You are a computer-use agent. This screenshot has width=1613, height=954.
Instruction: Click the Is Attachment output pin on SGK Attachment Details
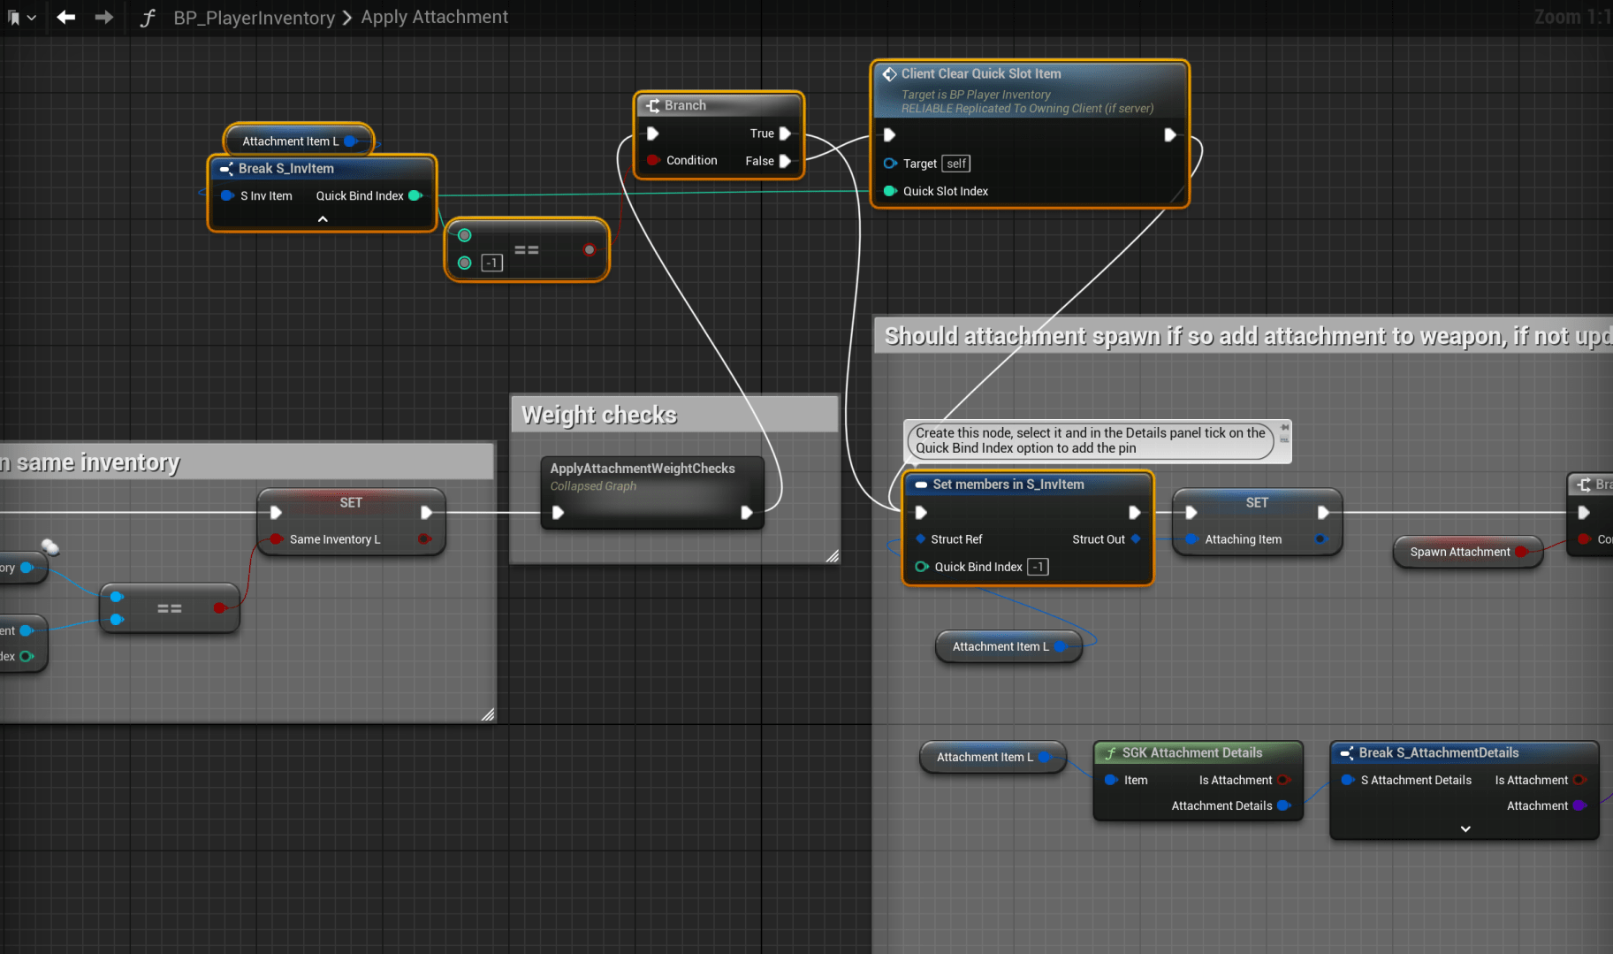1282,780
